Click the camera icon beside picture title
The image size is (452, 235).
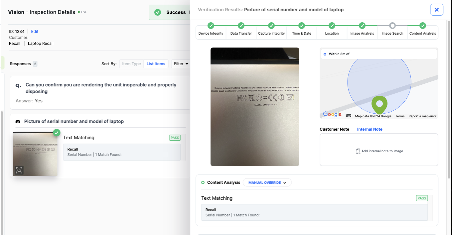18,122
